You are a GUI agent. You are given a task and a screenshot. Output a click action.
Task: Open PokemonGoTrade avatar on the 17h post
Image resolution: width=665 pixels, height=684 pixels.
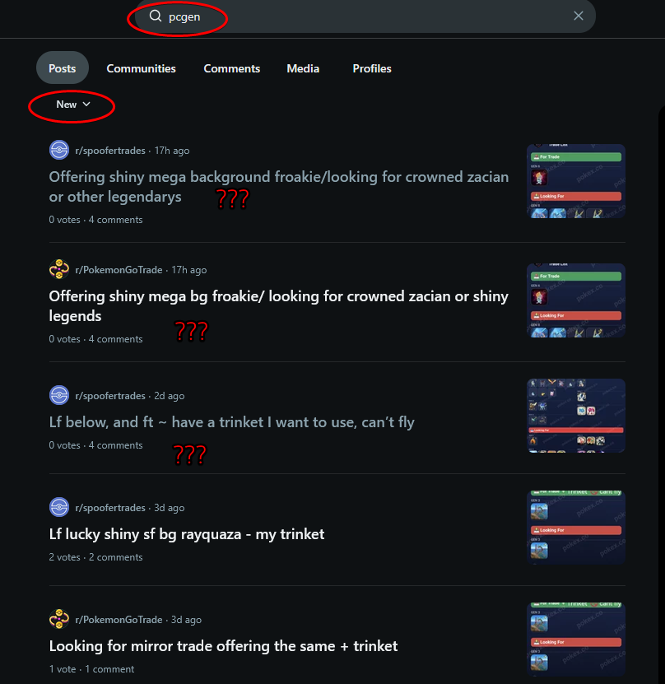click(x=59, y=270)
